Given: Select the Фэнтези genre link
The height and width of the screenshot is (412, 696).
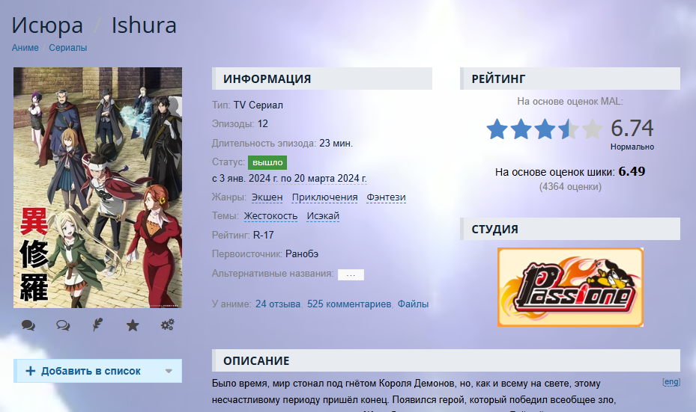Looking at the screenshot, I should (386, 197).
